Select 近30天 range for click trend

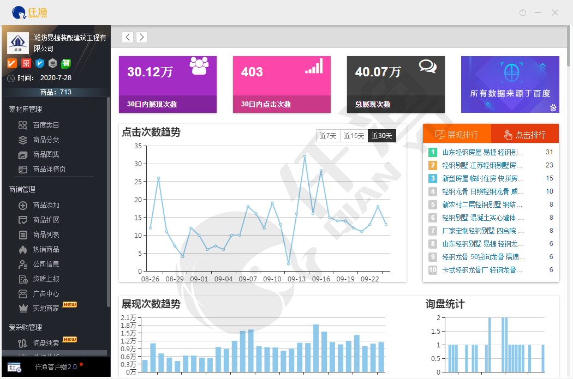point(381,136)
